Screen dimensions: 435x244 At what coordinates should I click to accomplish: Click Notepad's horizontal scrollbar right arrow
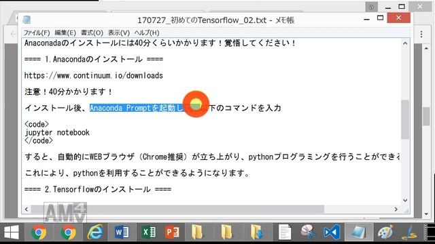point(396,209)
